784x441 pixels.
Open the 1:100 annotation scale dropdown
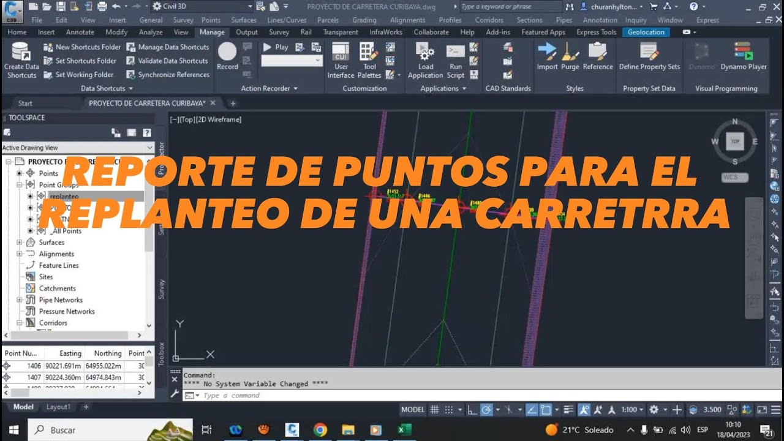point(631,410)
